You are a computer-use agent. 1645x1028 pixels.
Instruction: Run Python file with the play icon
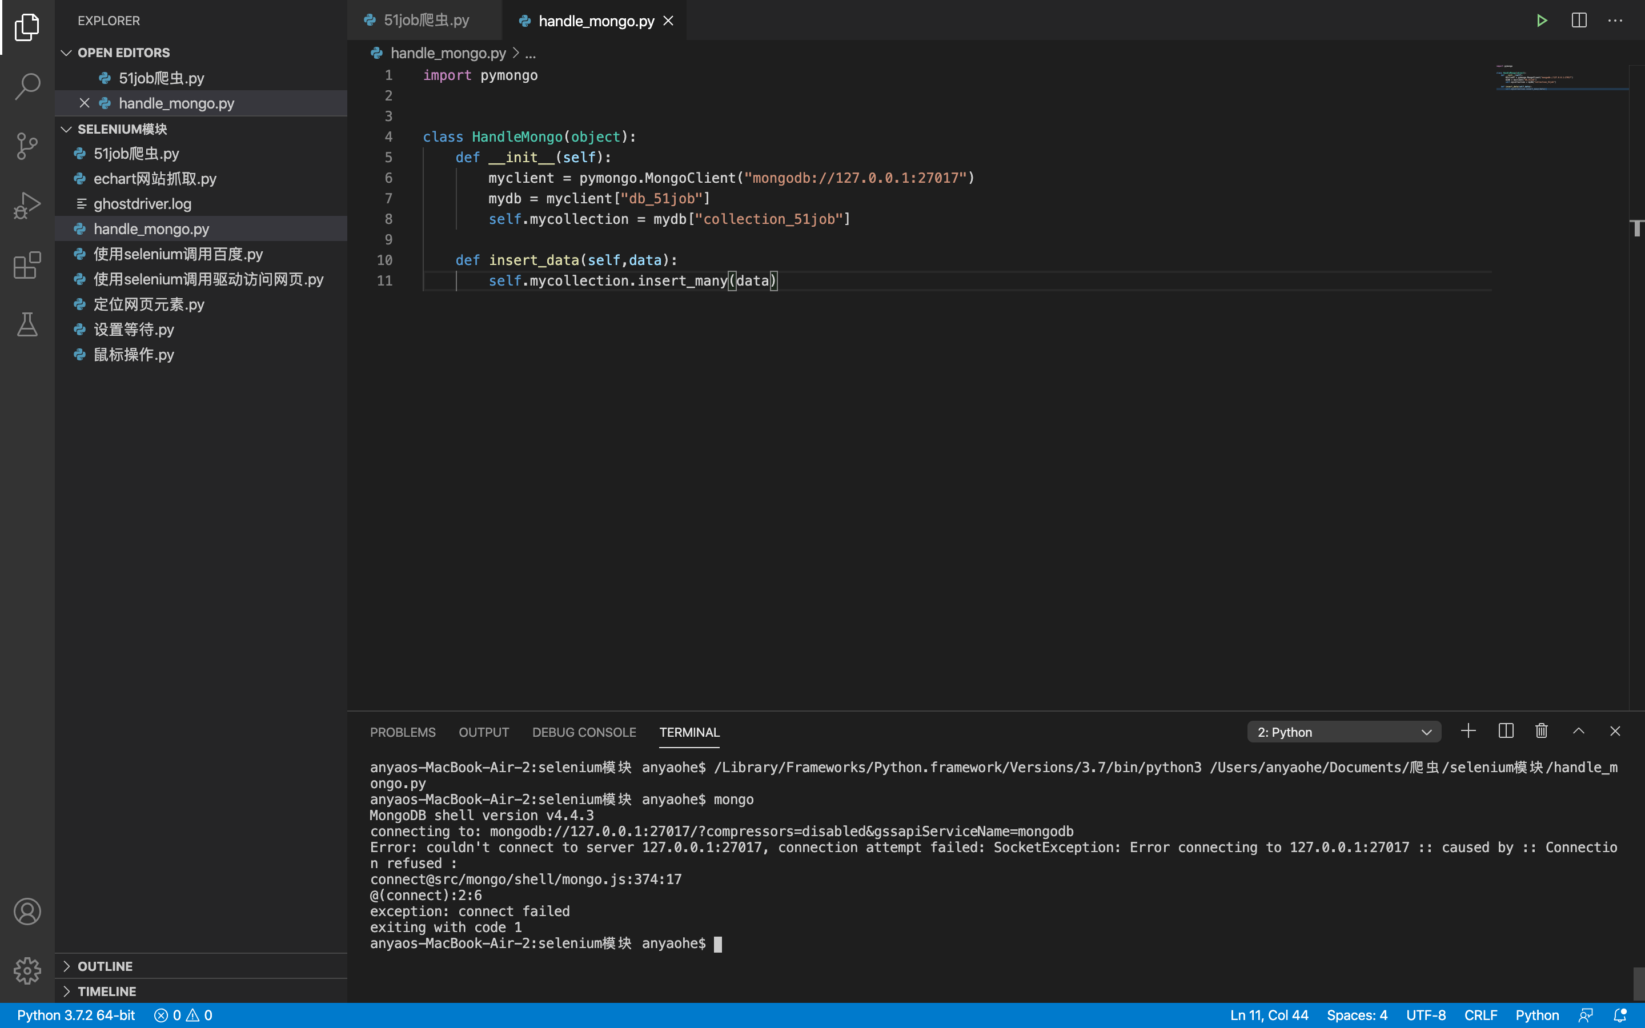[x=1542, y=21]
